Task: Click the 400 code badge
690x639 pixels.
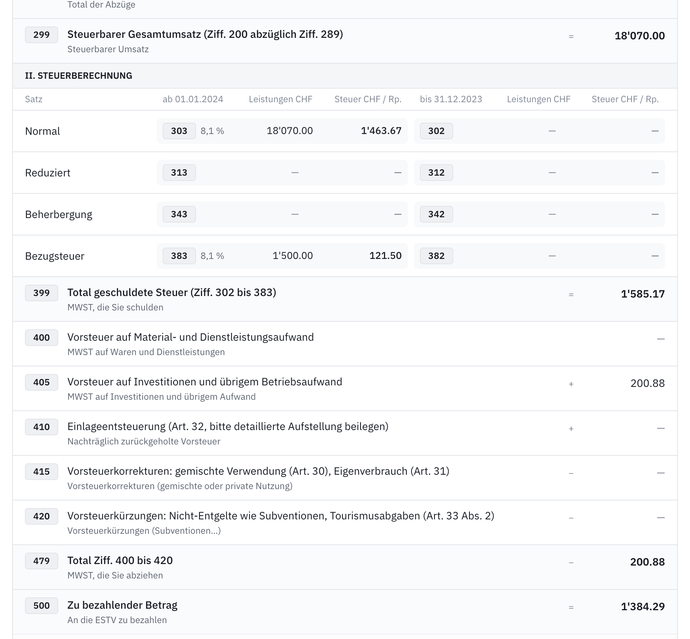Action: [42, 338]
